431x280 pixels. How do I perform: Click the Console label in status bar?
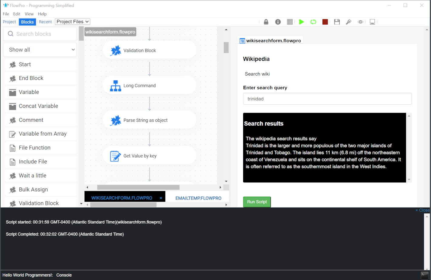[x=64, y=275]
